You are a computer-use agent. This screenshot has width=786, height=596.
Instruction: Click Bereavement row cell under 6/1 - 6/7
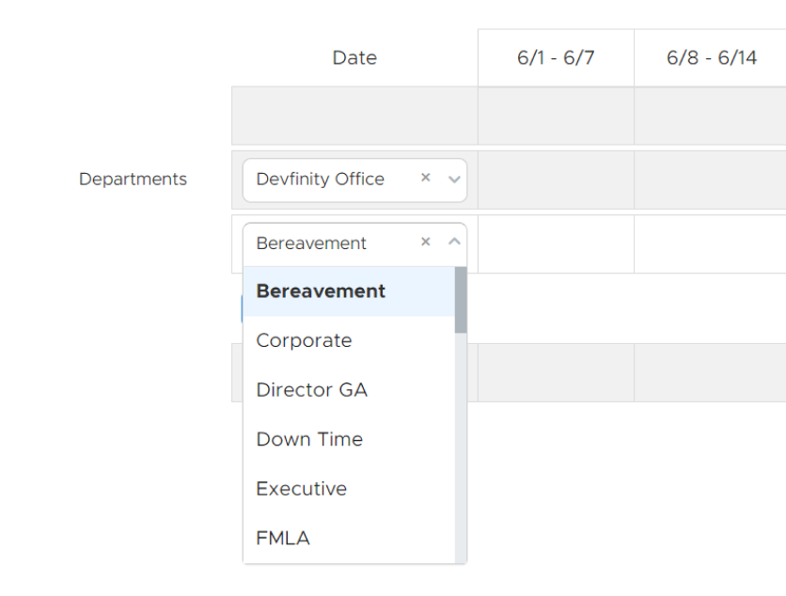coord(556,243)
